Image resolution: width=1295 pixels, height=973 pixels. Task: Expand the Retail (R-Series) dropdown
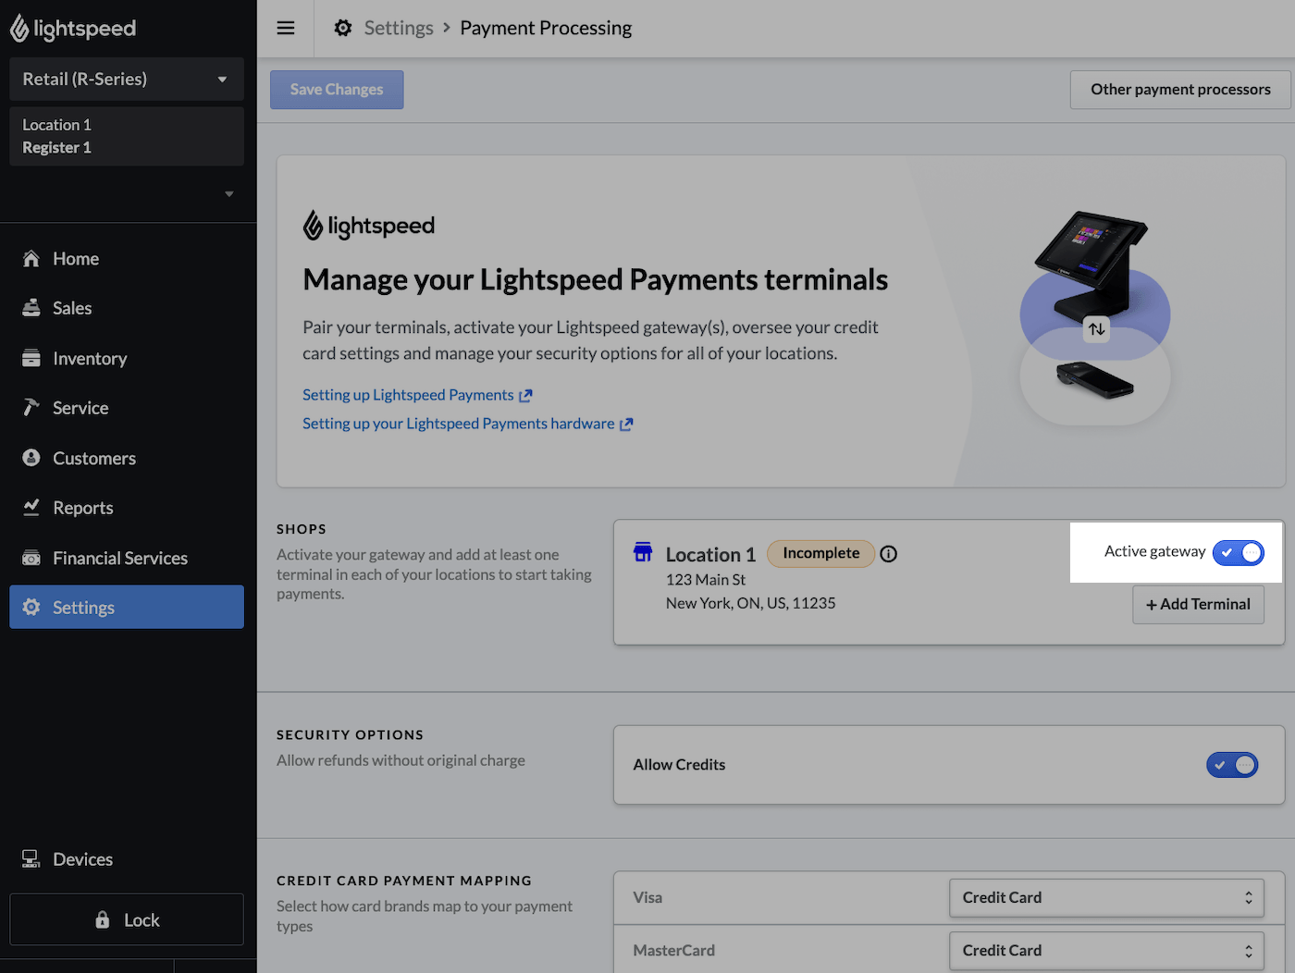click(127, 79)
